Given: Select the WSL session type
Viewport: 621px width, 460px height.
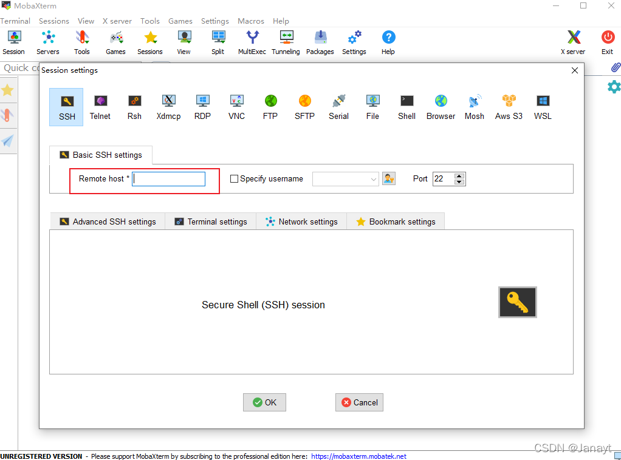Looking at the screenshot, I should coord(543,107).
